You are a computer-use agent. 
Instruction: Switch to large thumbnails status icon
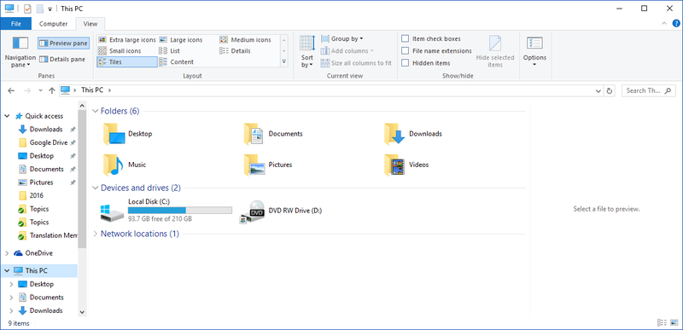tap(674, 323)
